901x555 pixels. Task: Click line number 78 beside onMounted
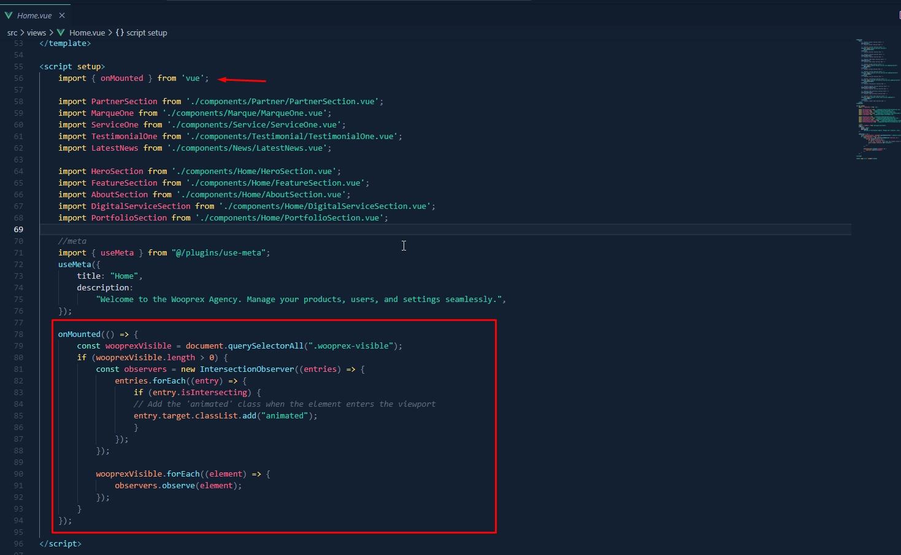18,334
